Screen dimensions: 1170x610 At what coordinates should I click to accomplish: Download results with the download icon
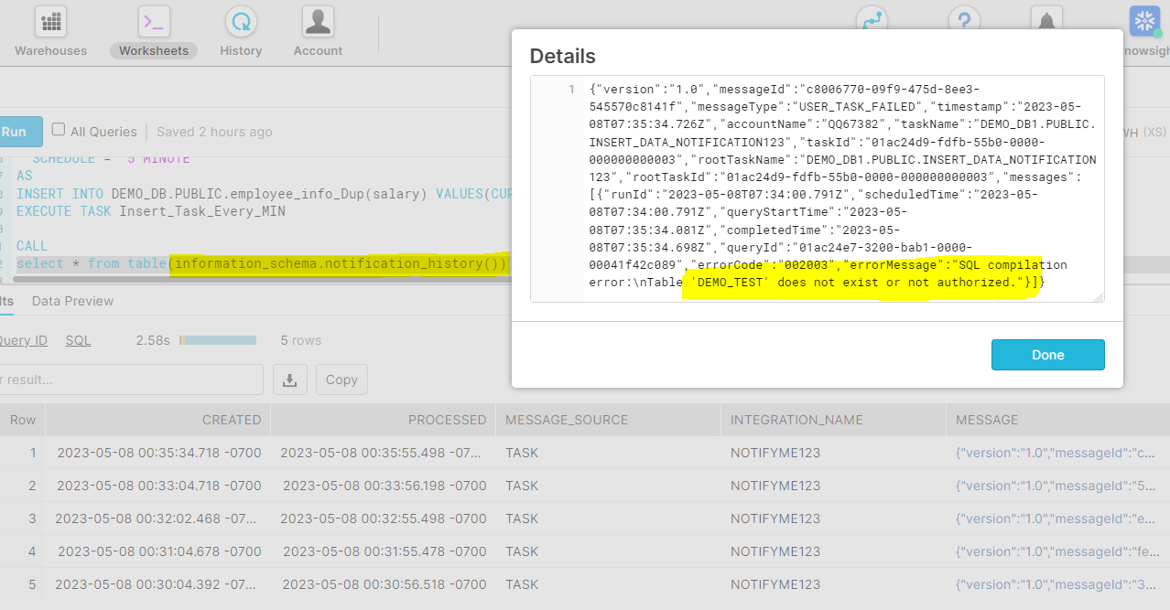[x=289, y=380]
